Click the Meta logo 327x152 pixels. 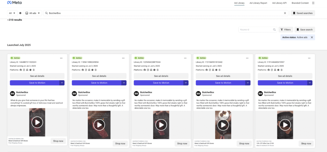(x=14, y=3)
